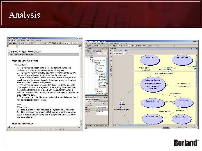Select Book In Car use case ellipse

point(182,119)
